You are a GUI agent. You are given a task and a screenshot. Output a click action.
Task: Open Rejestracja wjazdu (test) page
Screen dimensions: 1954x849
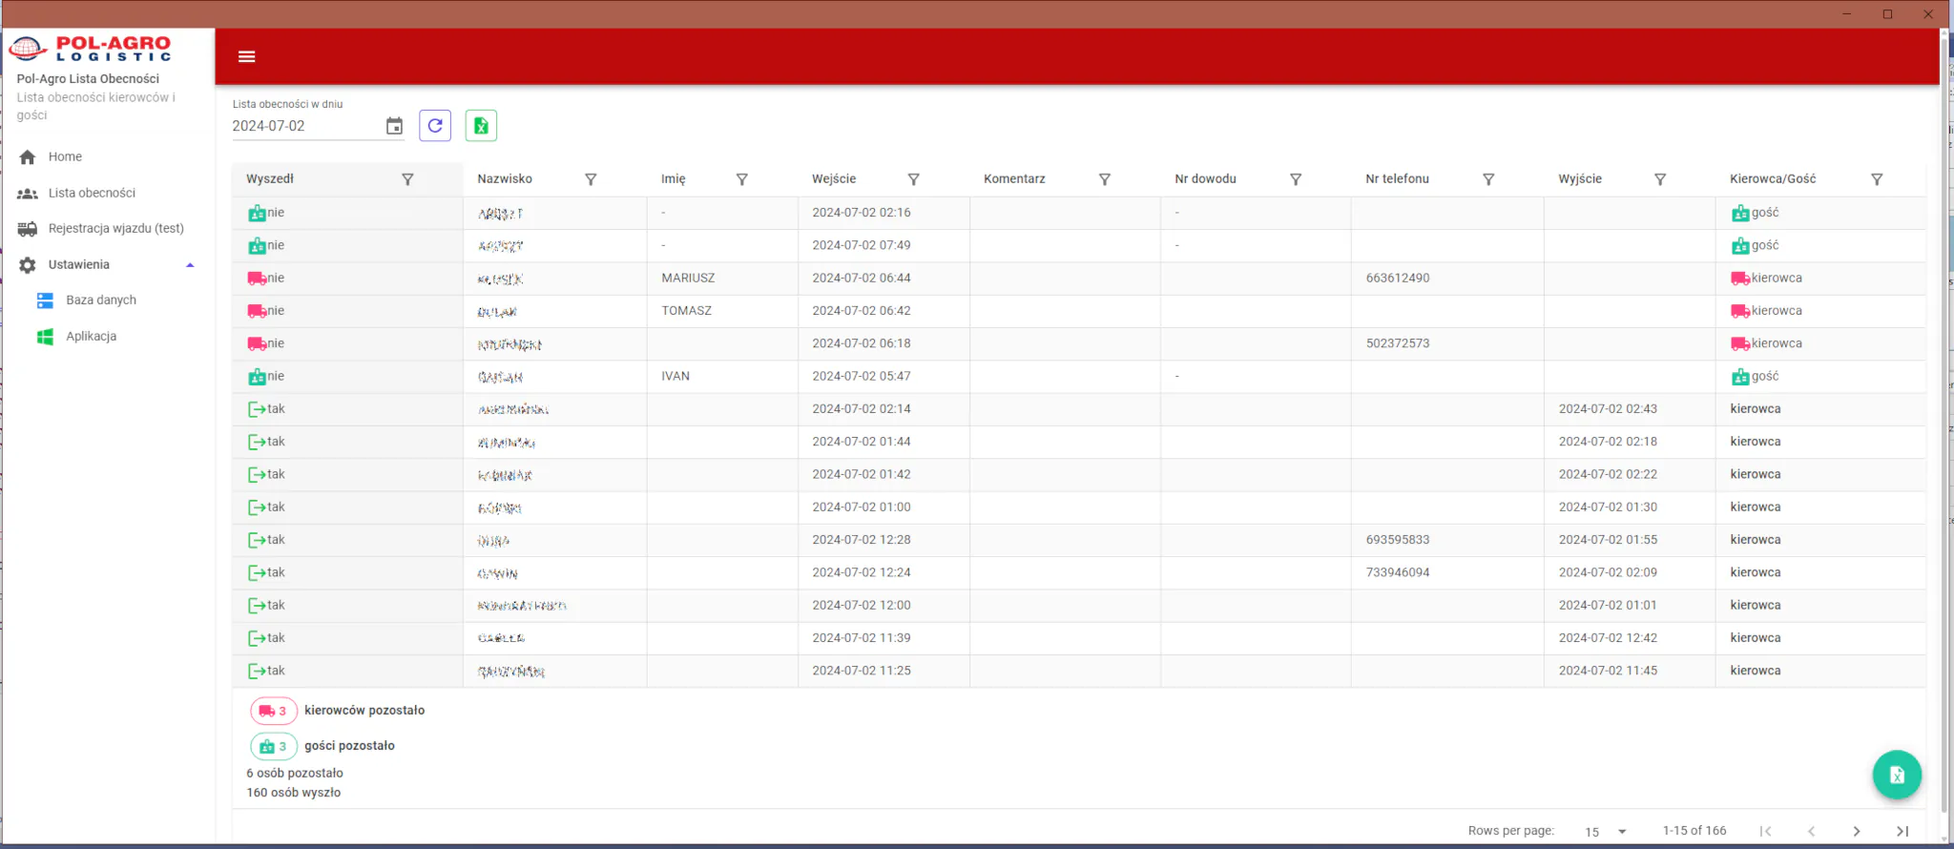(x=115, y=229)
